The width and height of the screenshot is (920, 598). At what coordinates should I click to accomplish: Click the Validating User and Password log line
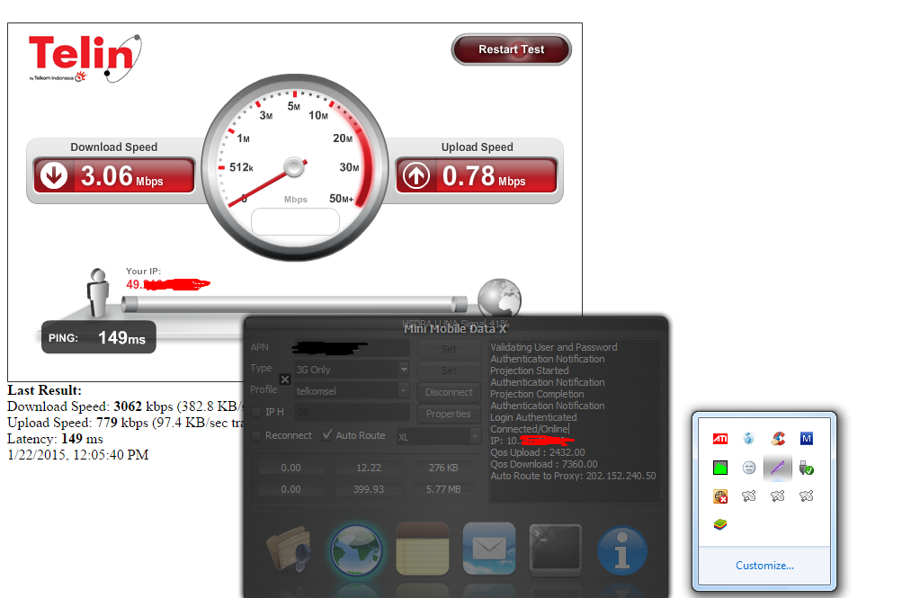(554, 347)
